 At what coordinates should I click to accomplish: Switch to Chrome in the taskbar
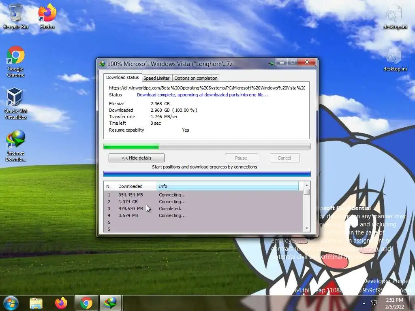tap(86, 303)
